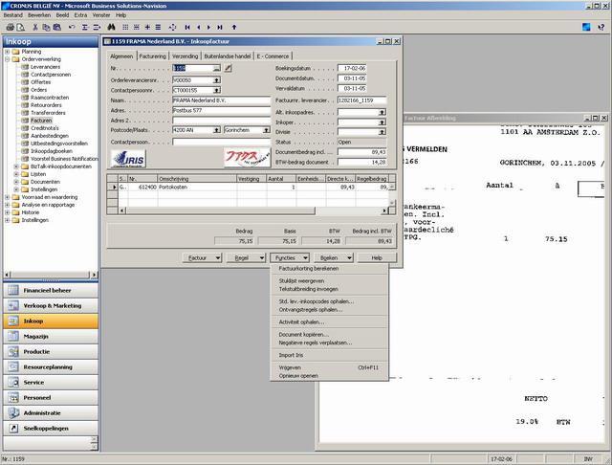Click the Boekingsdatum field

pyautogui.click(x=352, y=68)
